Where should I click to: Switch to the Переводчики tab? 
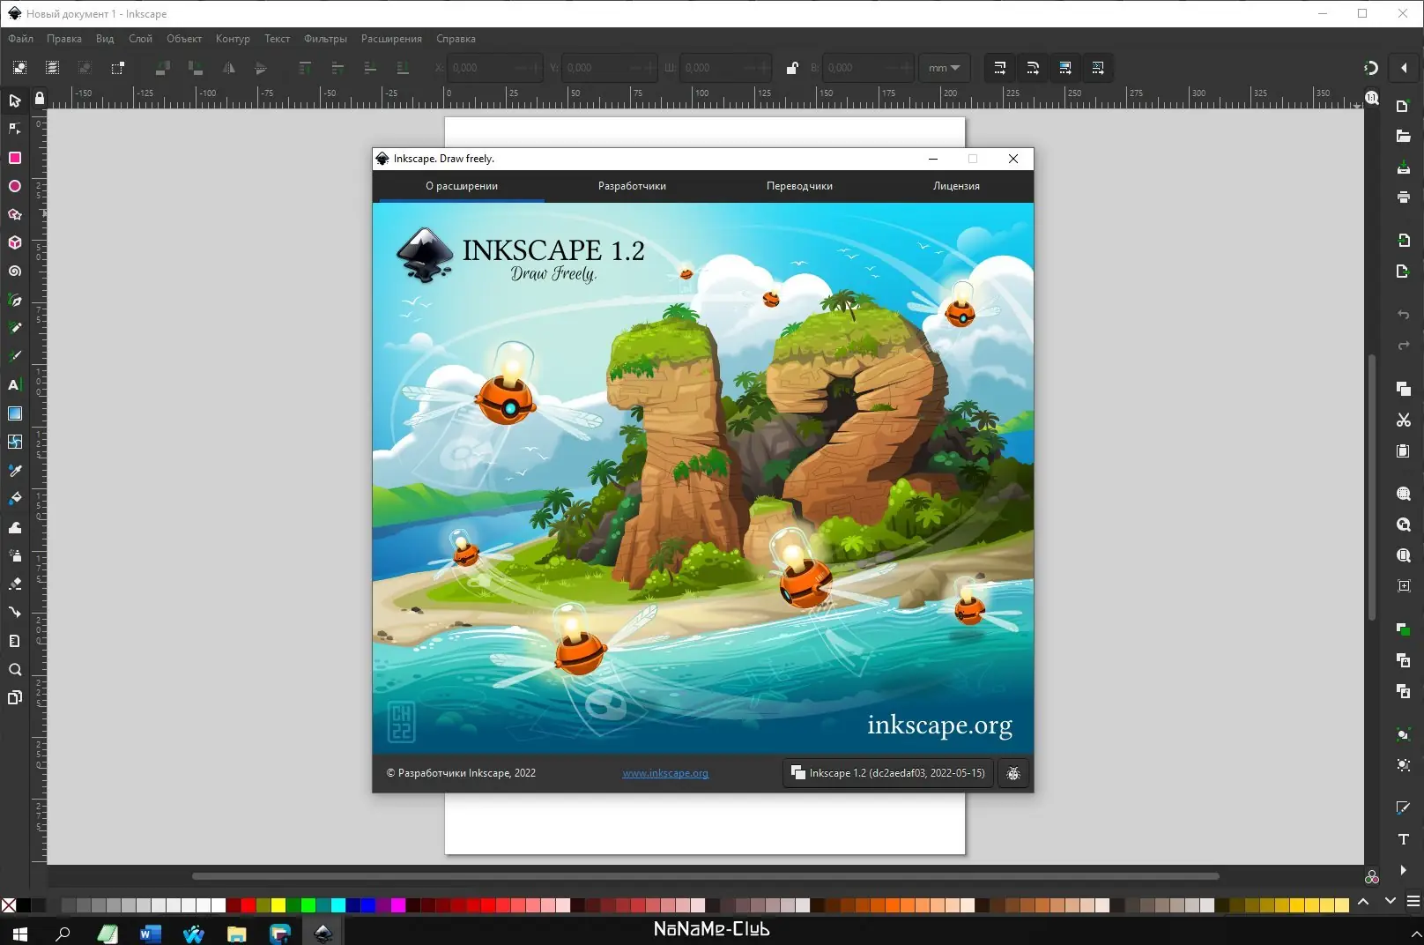(799, 186)
